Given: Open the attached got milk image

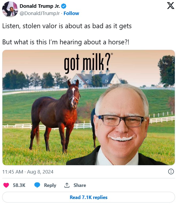Looking at the screenshot, I should click(89, 107).
